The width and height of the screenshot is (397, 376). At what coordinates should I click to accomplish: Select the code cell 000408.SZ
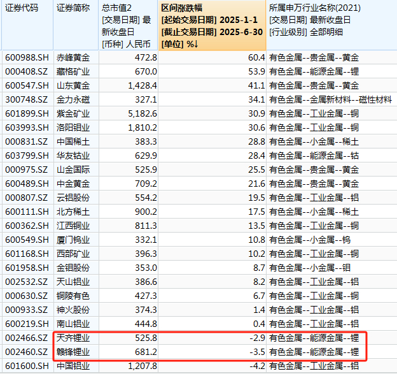(x=26, y=71)
